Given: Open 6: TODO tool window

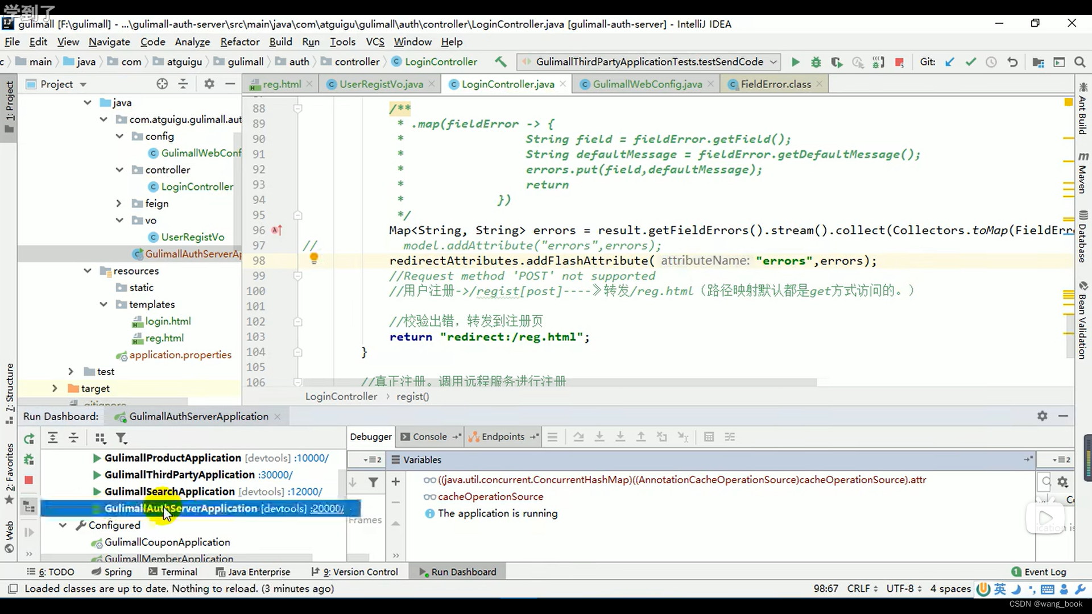Looking at the screenshot, I should click(x=51, y=572).
